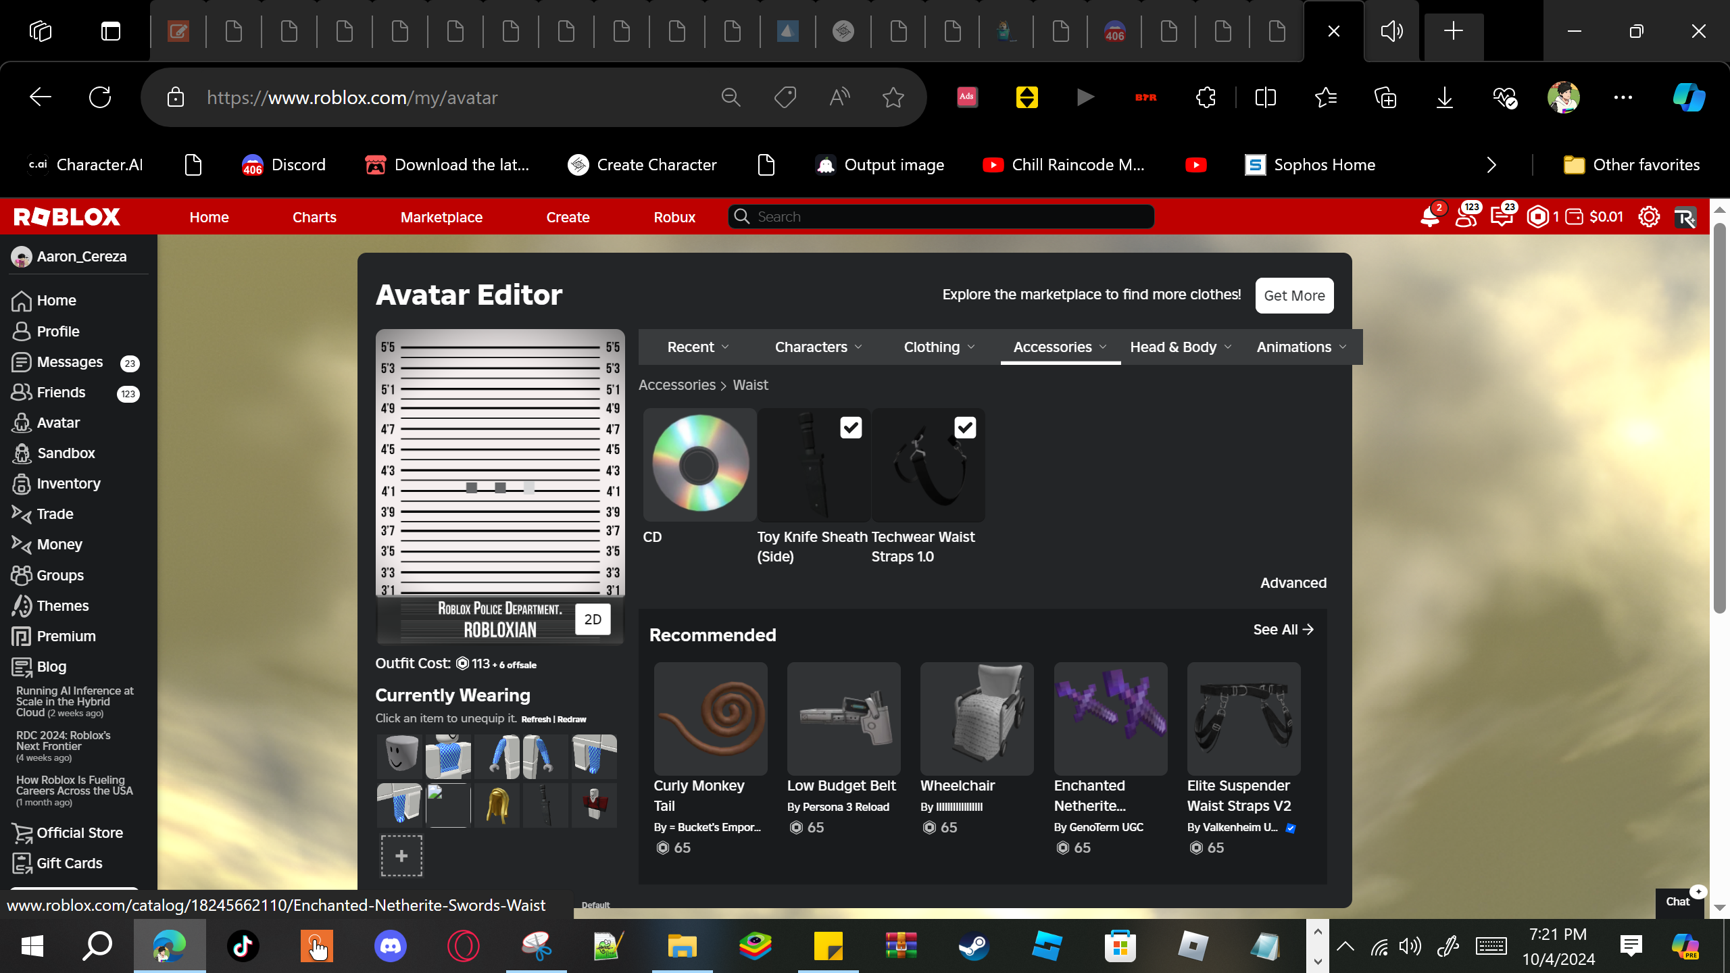Screen dimensions: 1730x973
Task: Expand the Characters dropdown
Action: pyautogui.click(x=818, y=347)
